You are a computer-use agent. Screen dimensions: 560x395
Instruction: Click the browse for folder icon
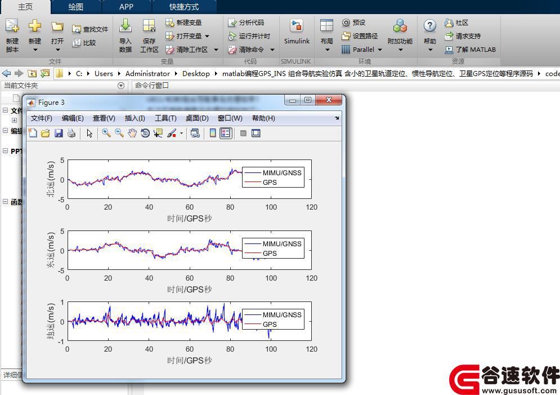45,73
